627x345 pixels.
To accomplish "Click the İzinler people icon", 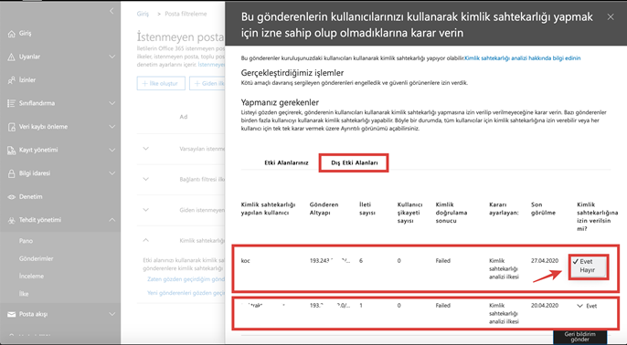I will (x=12, y=80).
